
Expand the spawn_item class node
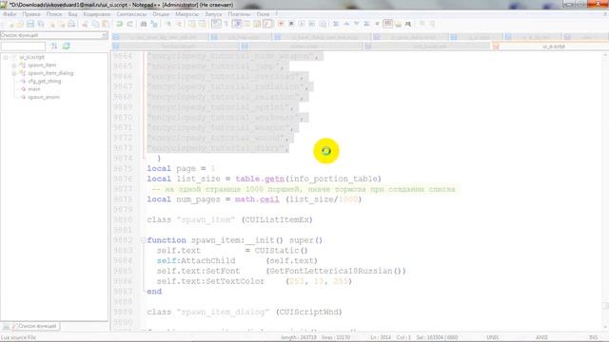(14, 66)
